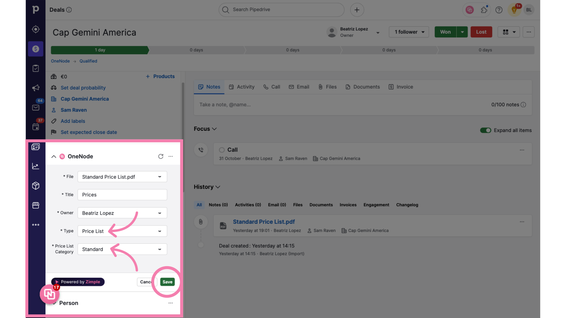Click the Title input field showing Prices
This screenshot has width=566, height=318.
point(122,195)
